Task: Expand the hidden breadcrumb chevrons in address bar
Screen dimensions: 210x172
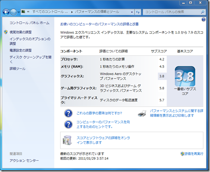Action: point(28,12)
